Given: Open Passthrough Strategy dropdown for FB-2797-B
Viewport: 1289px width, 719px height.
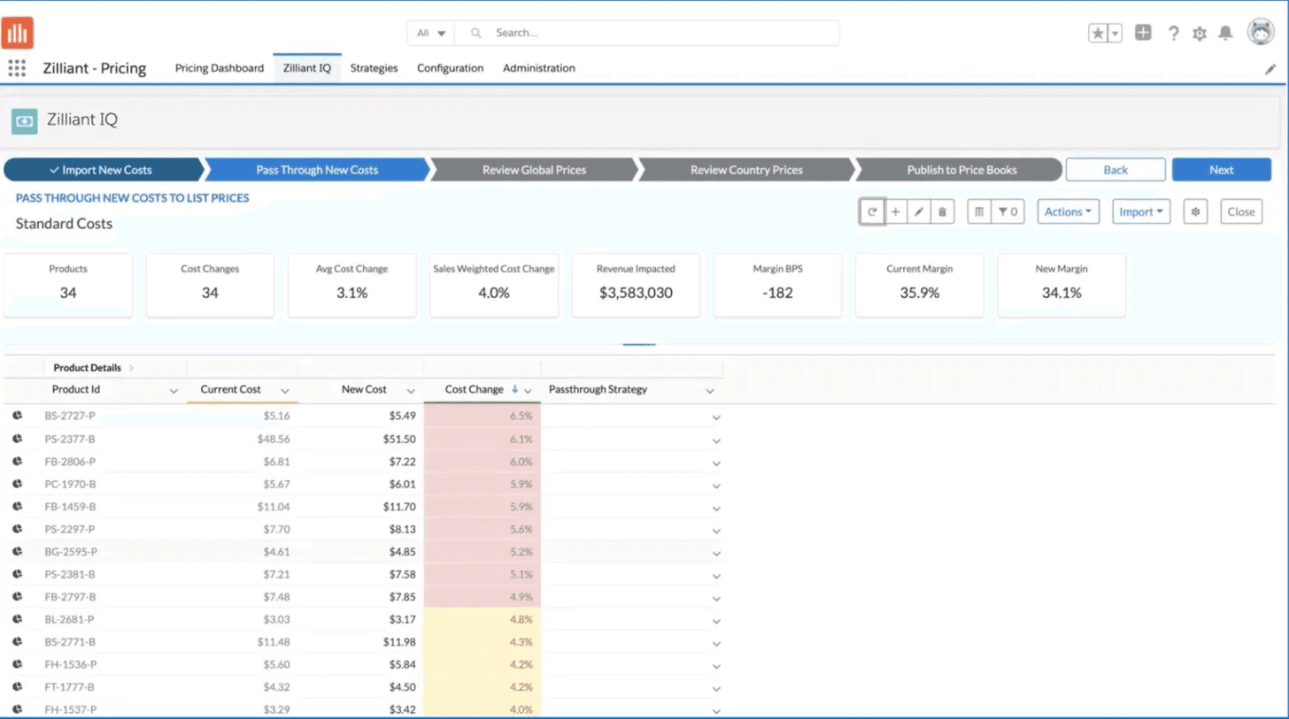Looking at the screenshot, I should pos(716,597).
